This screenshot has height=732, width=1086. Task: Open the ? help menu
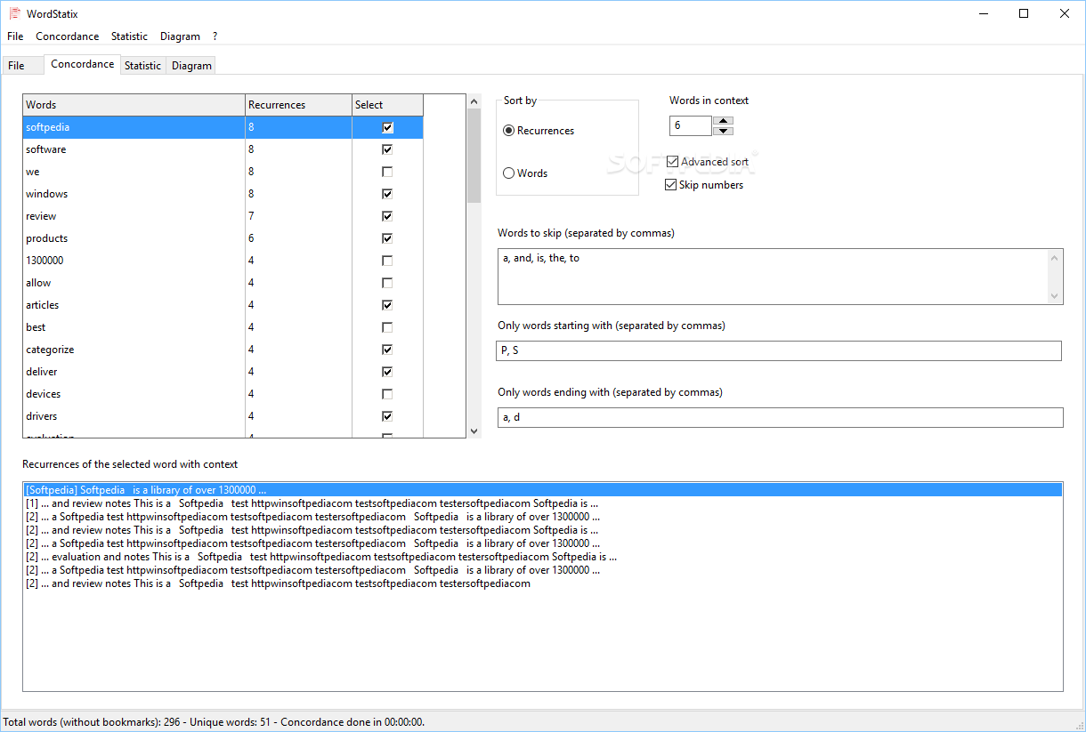coord(215,36)
